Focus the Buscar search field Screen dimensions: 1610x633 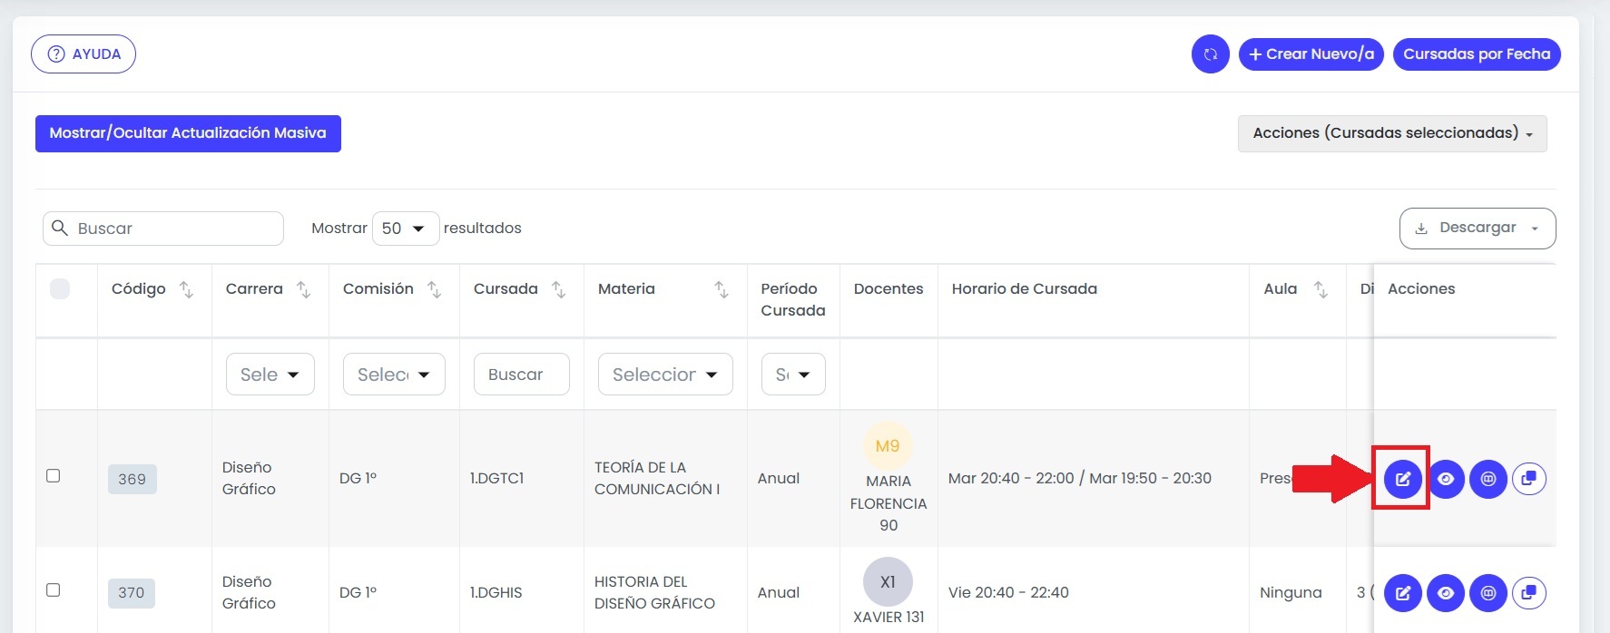click(163, 229)
